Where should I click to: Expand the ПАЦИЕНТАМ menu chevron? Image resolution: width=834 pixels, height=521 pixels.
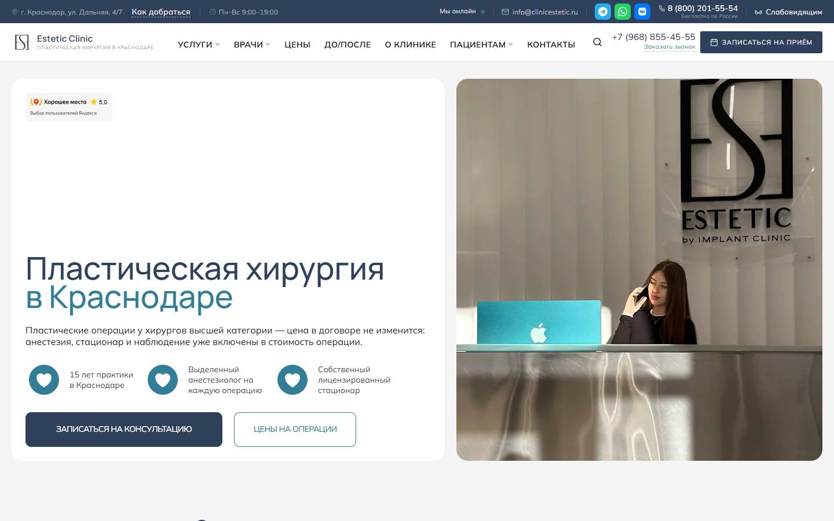pos(511,45)
